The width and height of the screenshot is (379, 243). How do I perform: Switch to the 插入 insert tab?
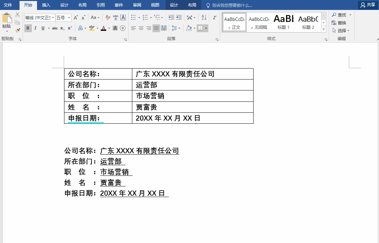46,5
